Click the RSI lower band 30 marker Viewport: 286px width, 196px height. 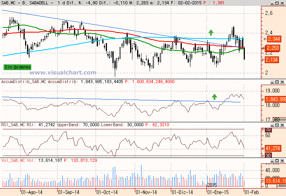click(x=268, y=156)
